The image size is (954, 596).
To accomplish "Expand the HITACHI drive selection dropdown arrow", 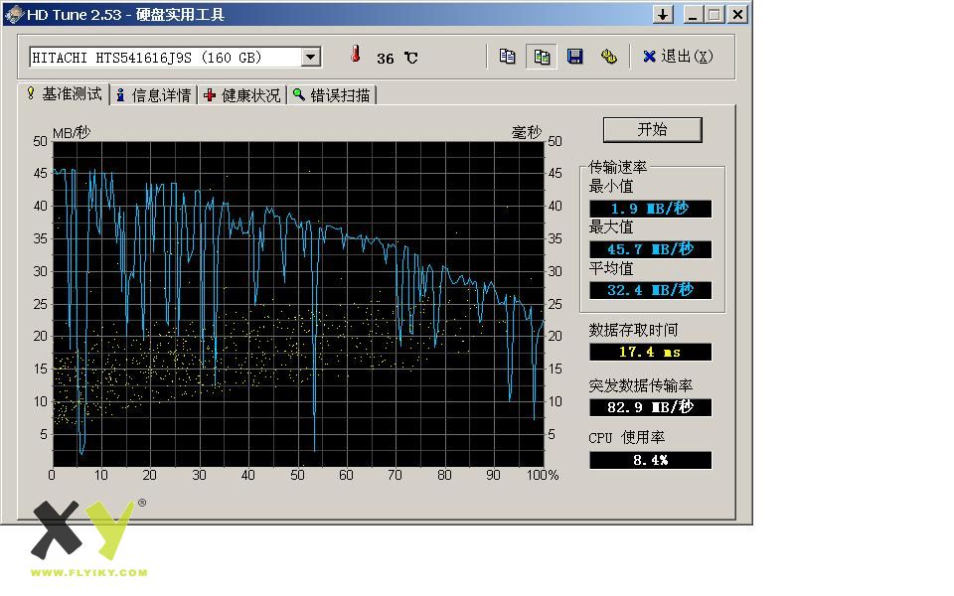I will (310, 58).
